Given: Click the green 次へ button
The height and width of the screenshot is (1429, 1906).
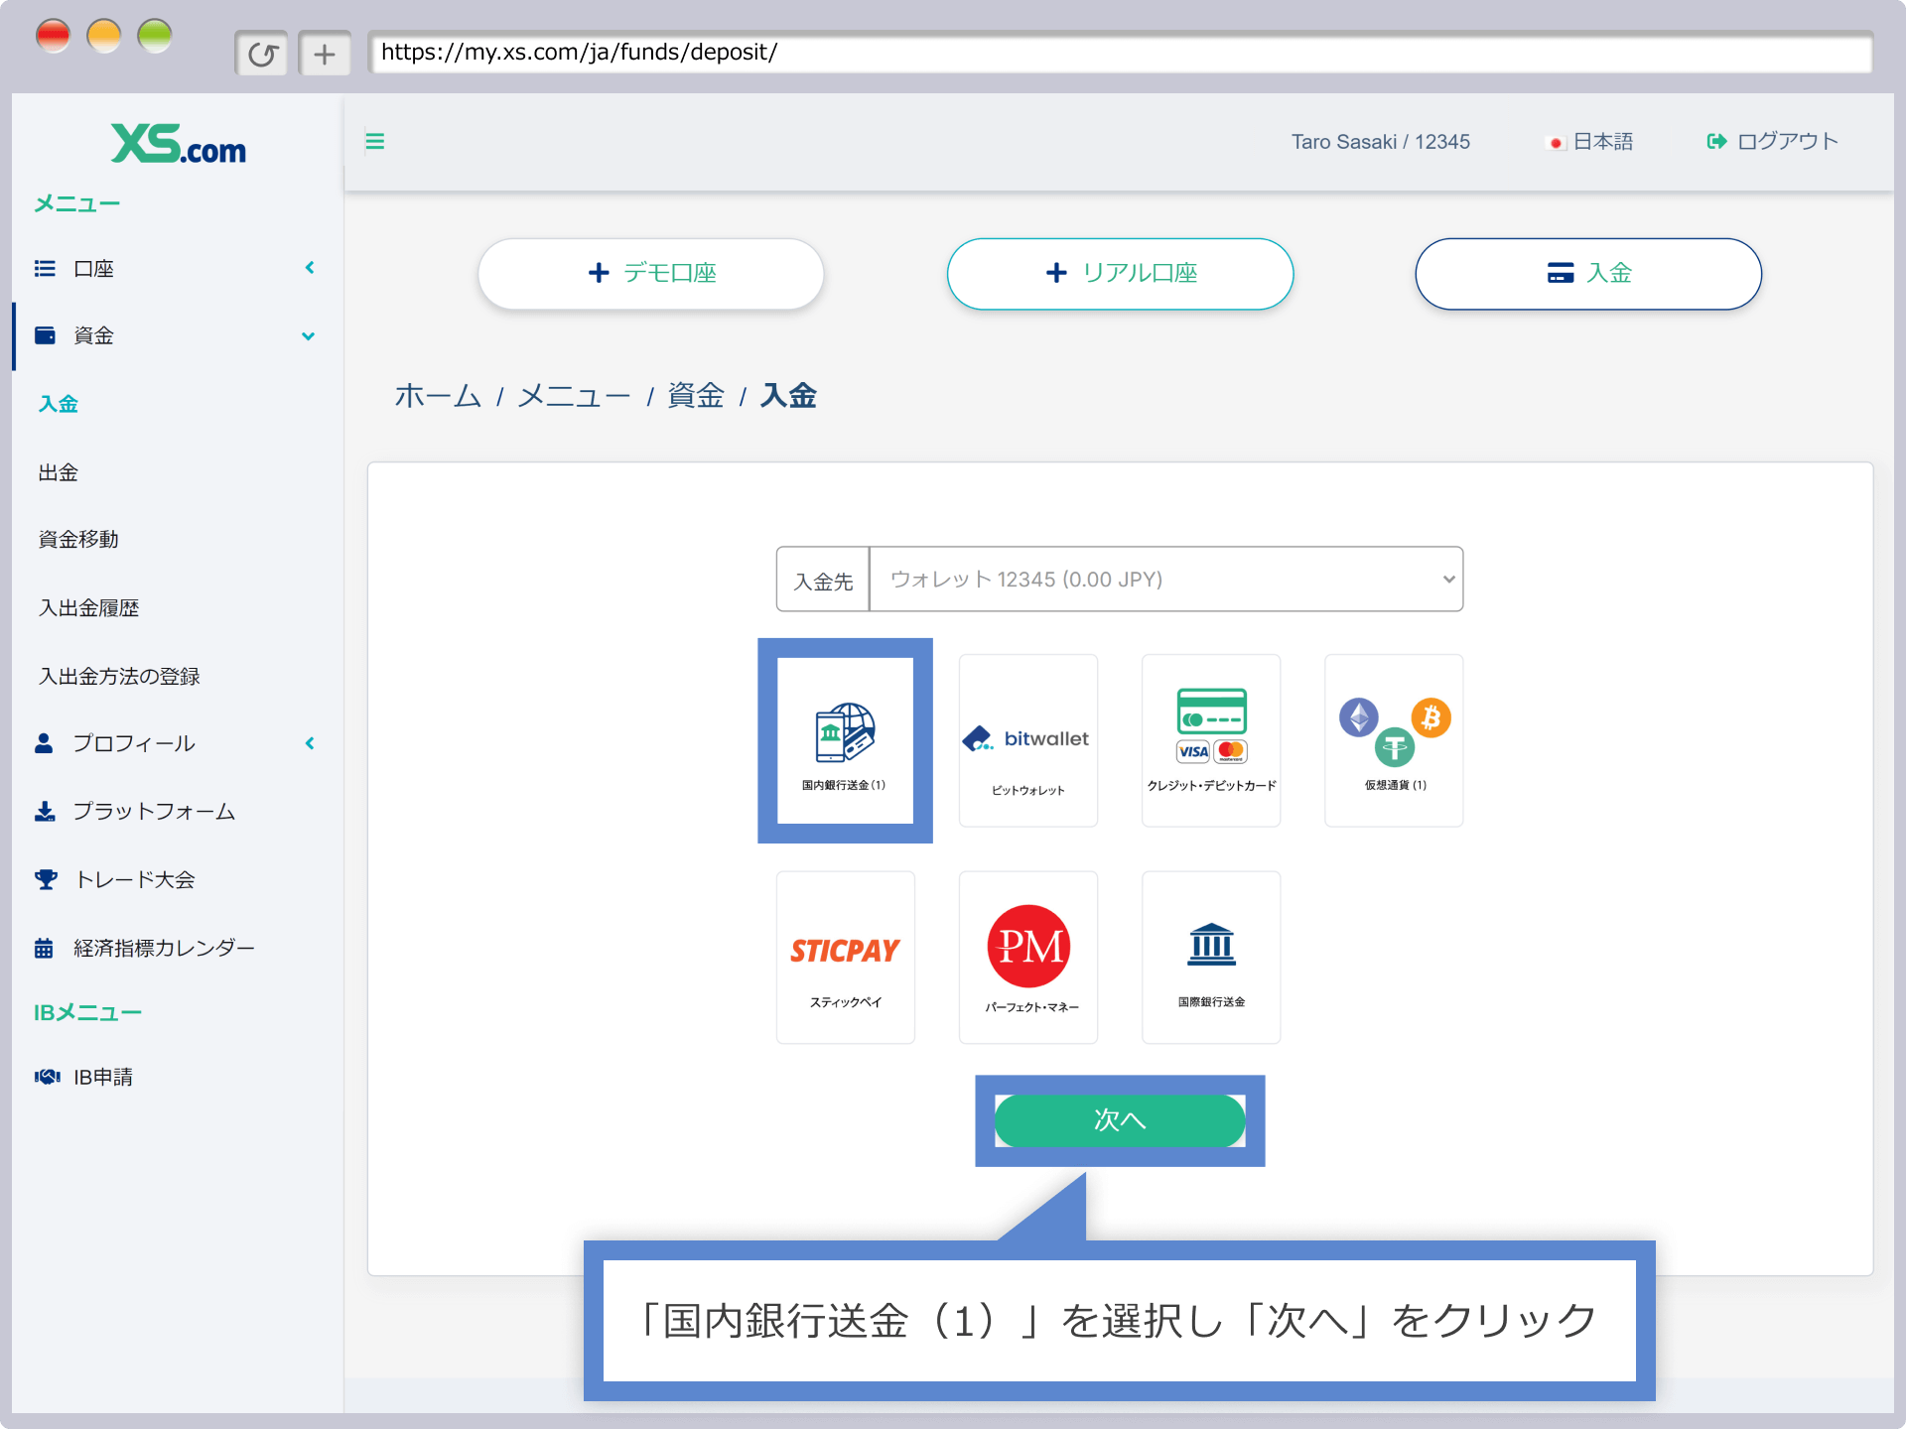Looking at the screenshot, I should coord(1120,1121).
